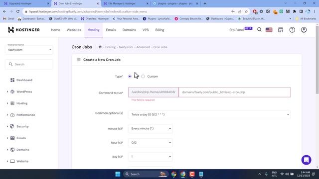
Task: Open All Bookmarks folder
Action: pyautogui.click(x=306, y=19)
